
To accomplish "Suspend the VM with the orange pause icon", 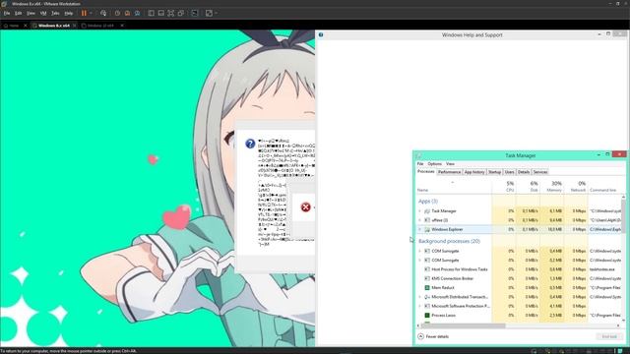I will click(x=84, y=13).
